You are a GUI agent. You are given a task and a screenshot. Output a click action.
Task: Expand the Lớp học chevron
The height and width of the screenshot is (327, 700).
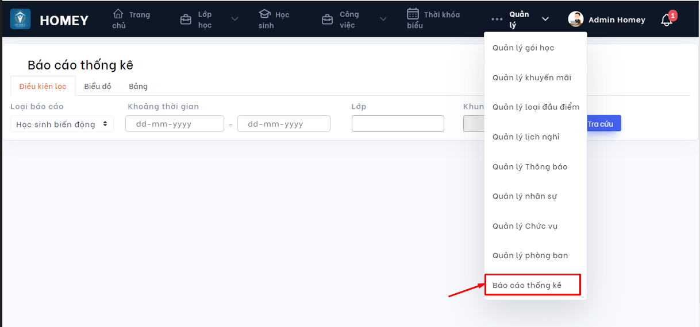point(234,20)
